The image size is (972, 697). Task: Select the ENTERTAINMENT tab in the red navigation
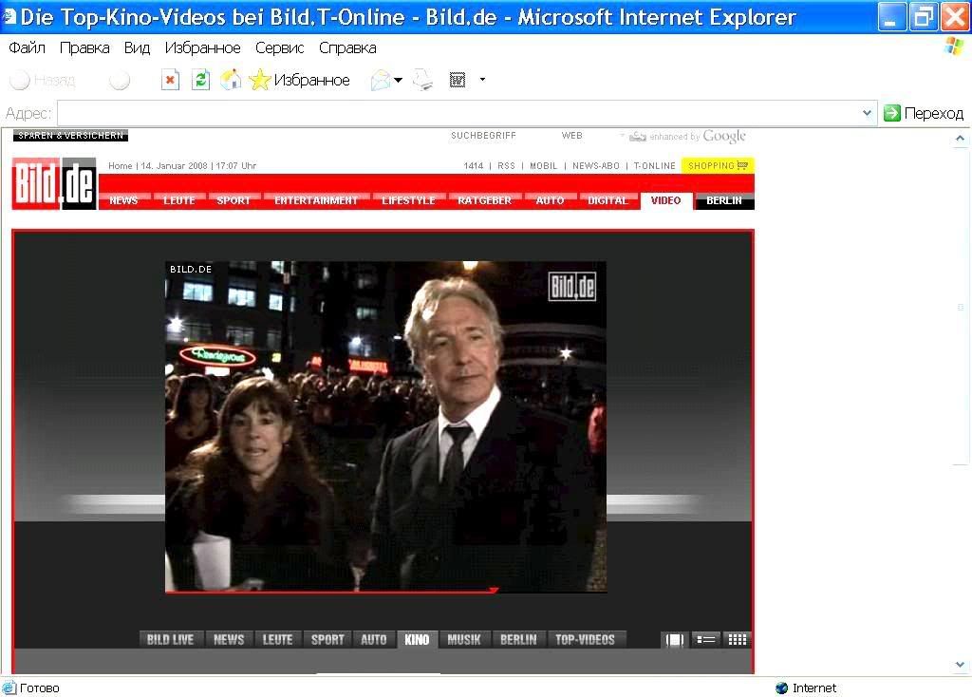(315, 200)
